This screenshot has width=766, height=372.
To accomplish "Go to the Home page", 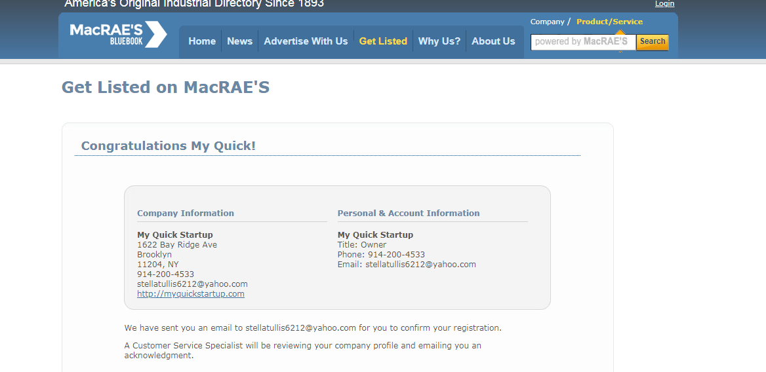I will (202, 41).
